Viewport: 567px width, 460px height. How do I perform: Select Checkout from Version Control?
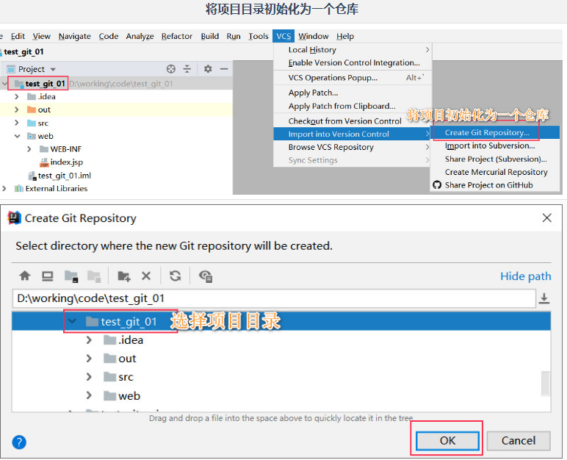353,121
